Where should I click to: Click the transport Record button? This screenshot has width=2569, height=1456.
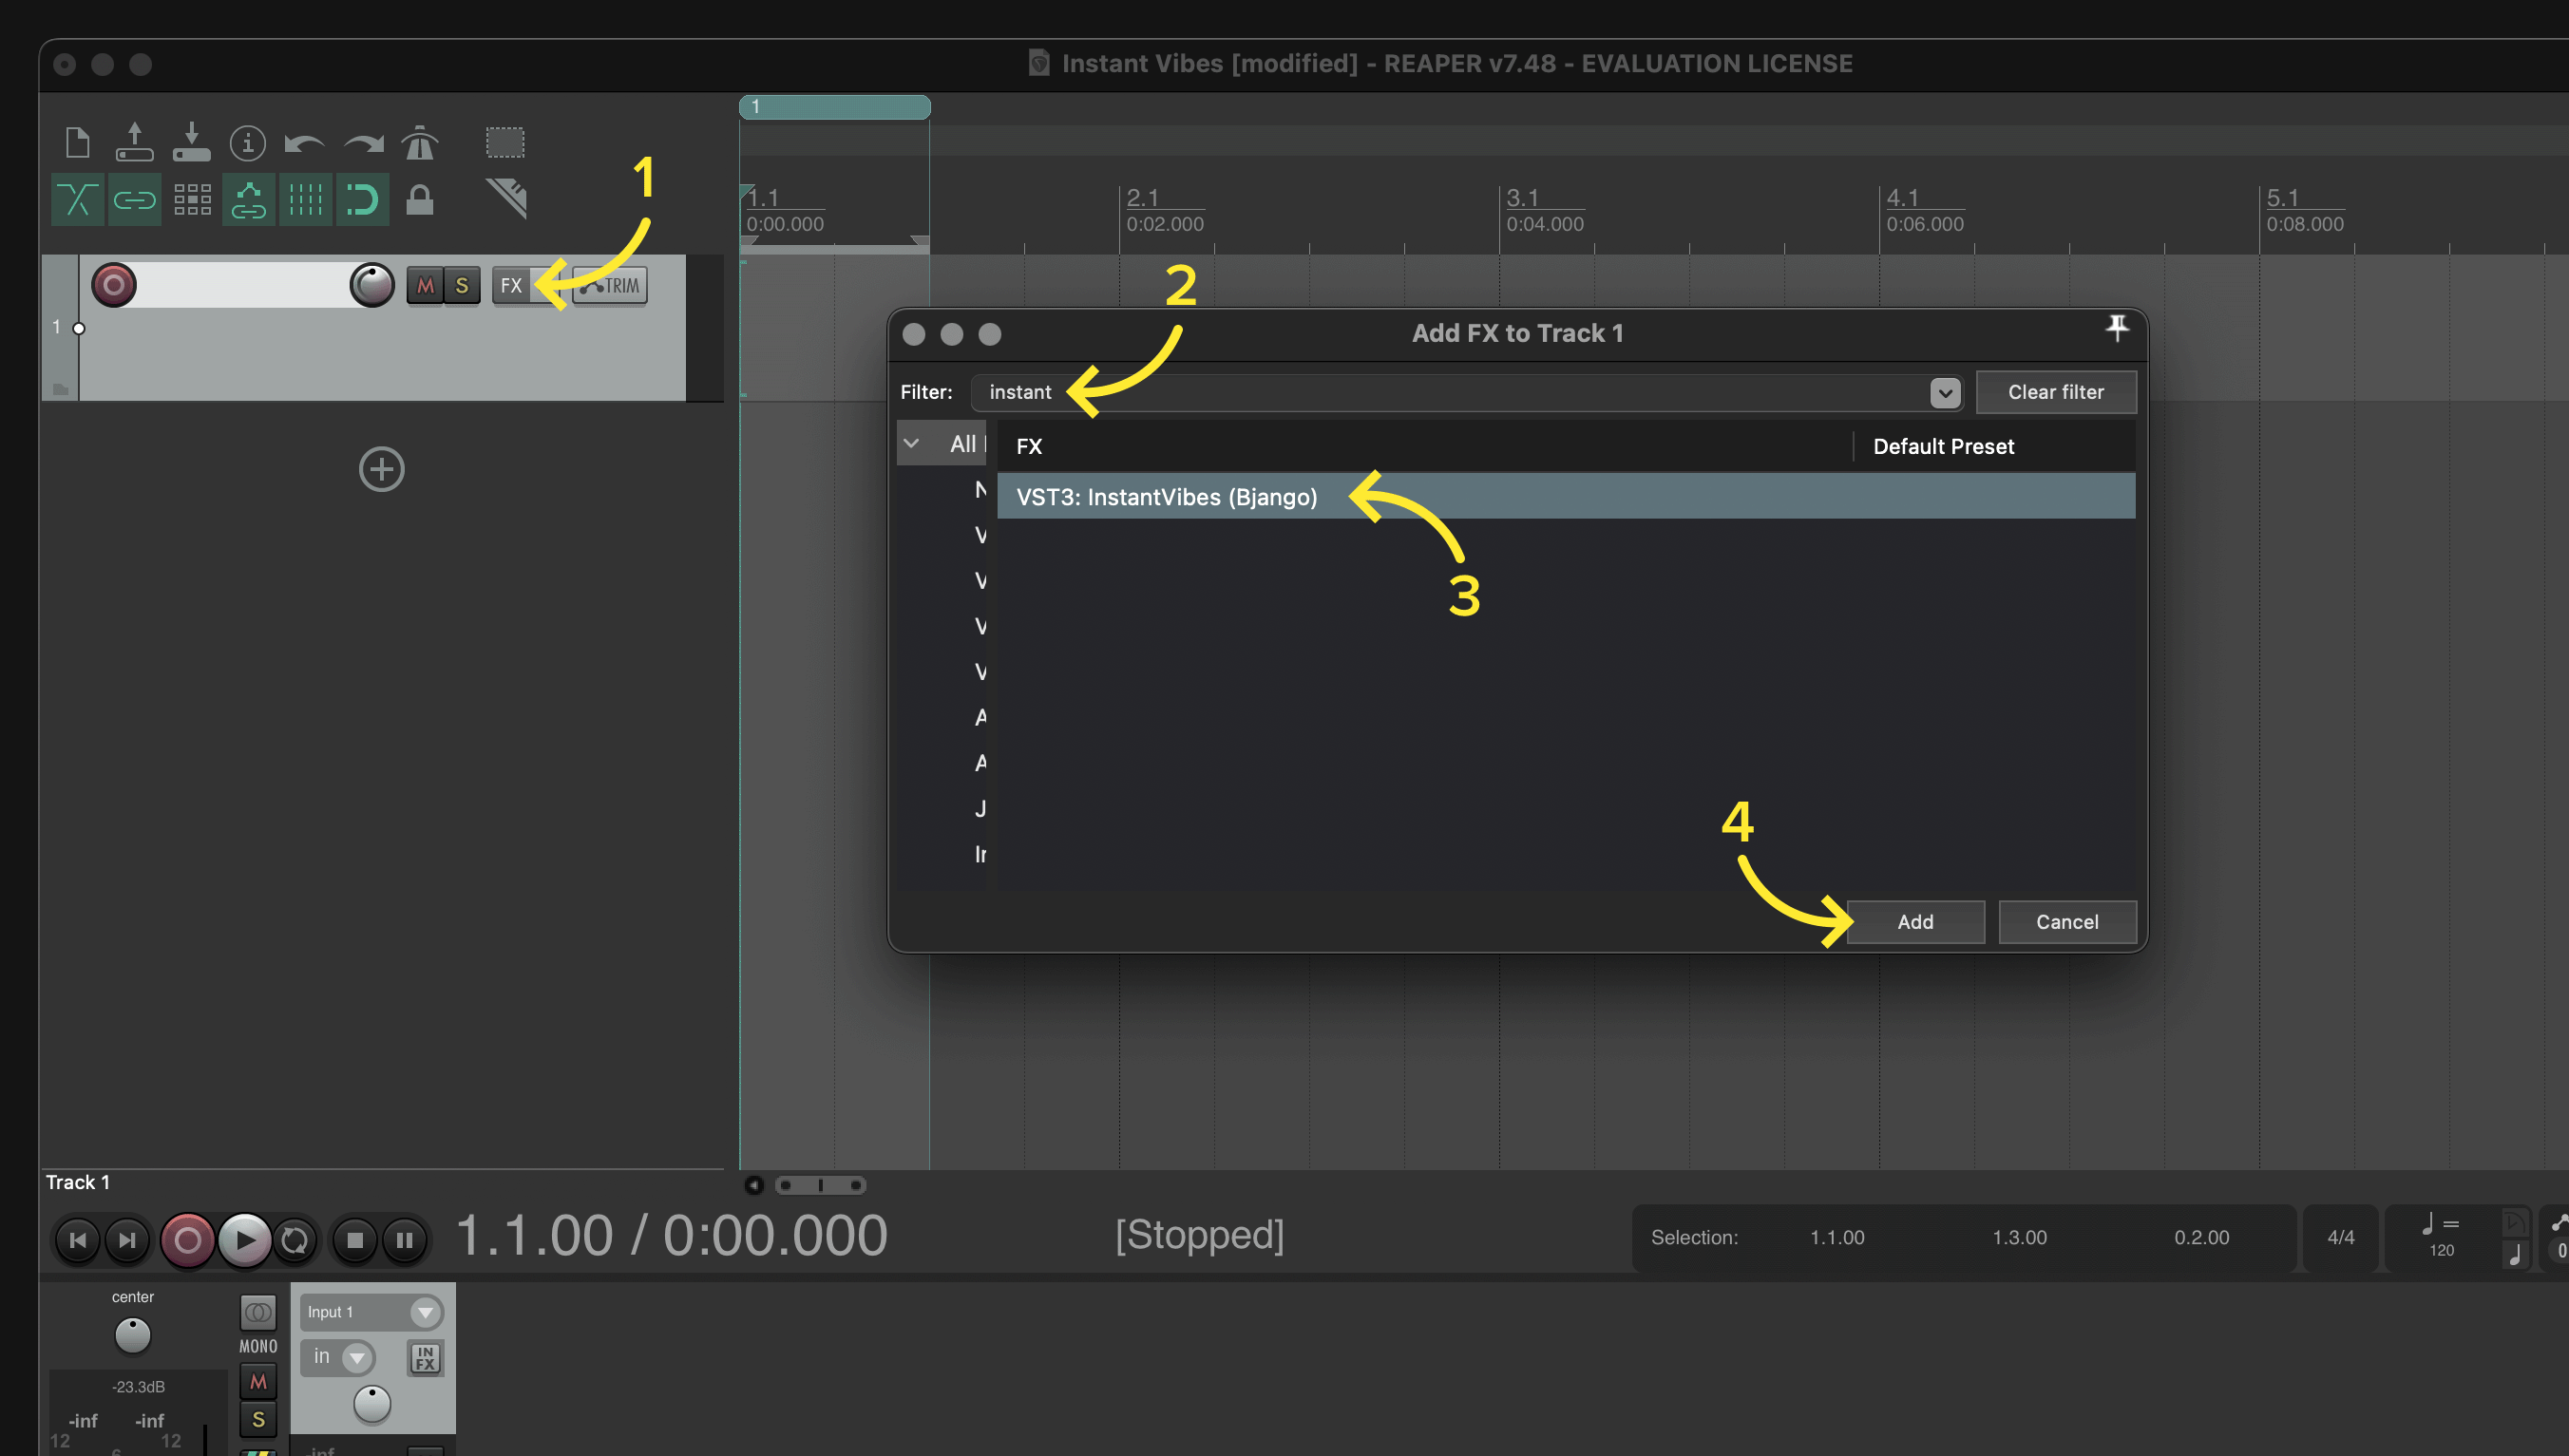click(187, 1240)
